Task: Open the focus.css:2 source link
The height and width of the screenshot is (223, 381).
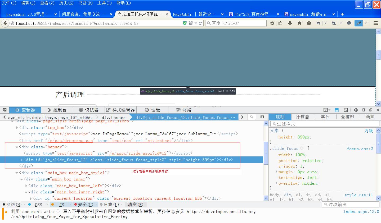Action: click(360, 149)
